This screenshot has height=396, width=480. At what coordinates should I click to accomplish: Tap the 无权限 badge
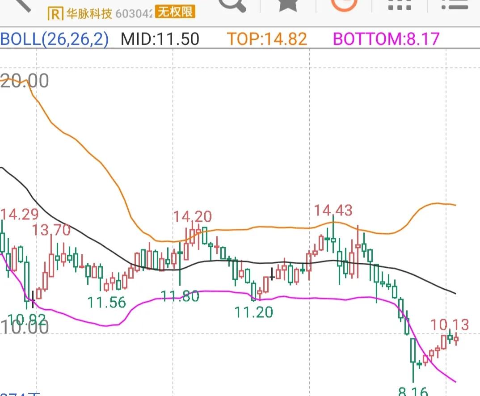pyautogui.click(x=175, y=12)
